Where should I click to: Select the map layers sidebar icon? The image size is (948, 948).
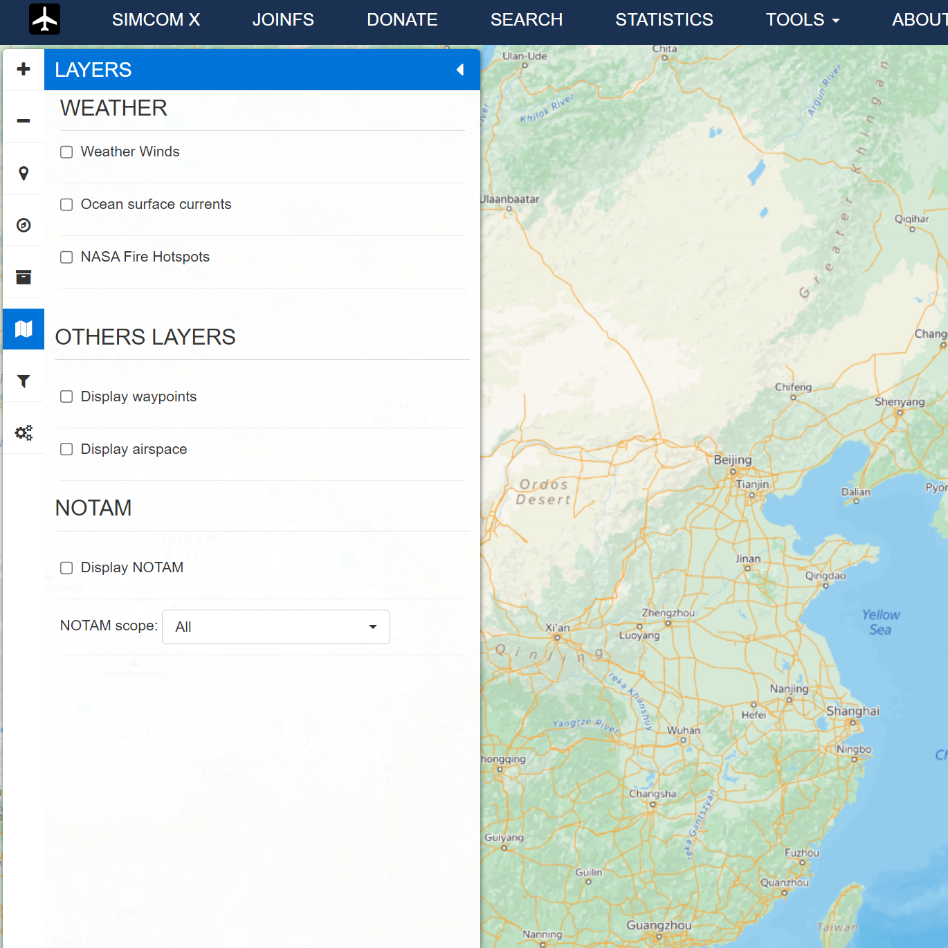coord(24,329)
